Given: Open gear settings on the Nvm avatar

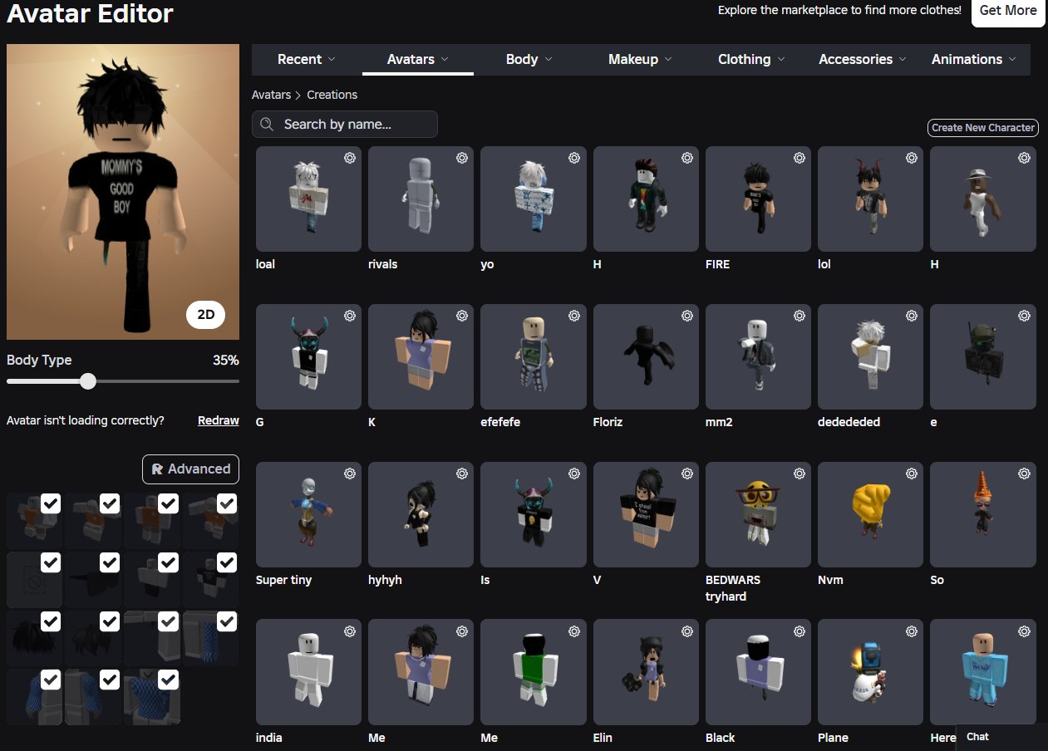Looking at the screenshot, I should point(912,474).
